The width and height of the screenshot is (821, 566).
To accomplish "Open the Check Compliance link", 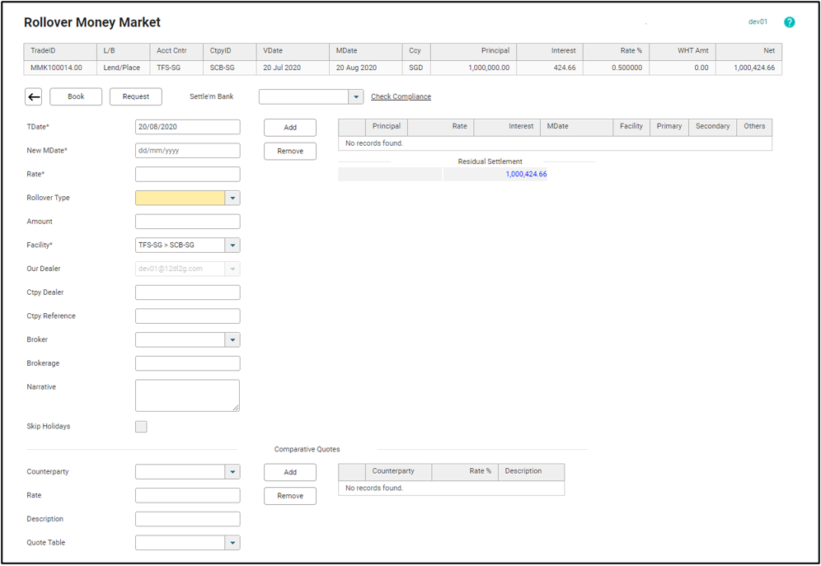I will [401, 97].
